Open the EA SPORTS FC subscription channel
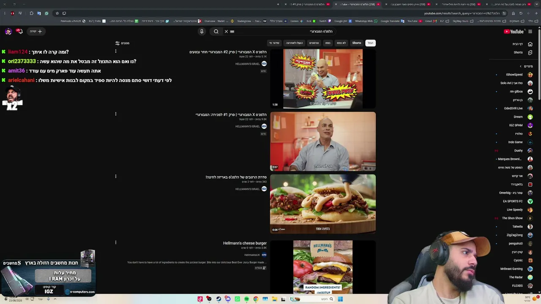Screen dimensions: 541x304 point(514,201)
